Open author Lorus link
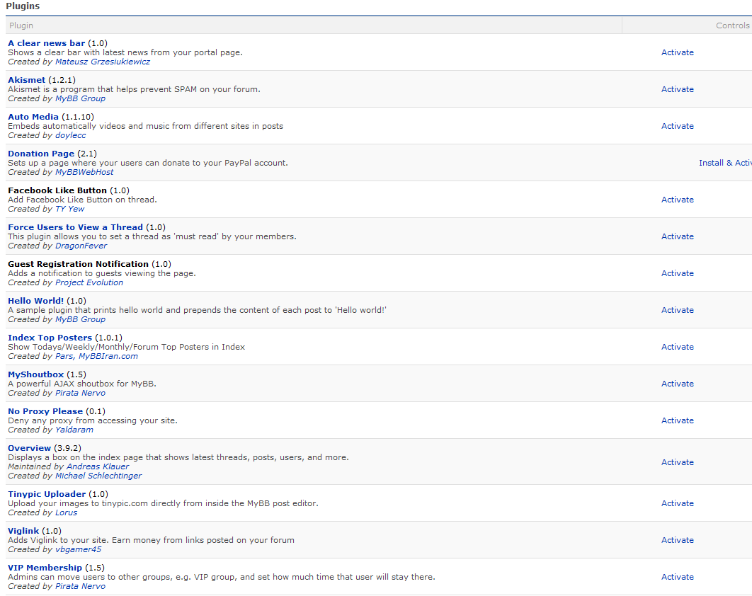752x596 pixels. pos(66,513)
